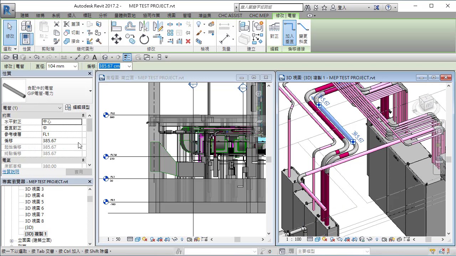Click the Aligned Dimension measure tool
456x256 pixels.
224,39
